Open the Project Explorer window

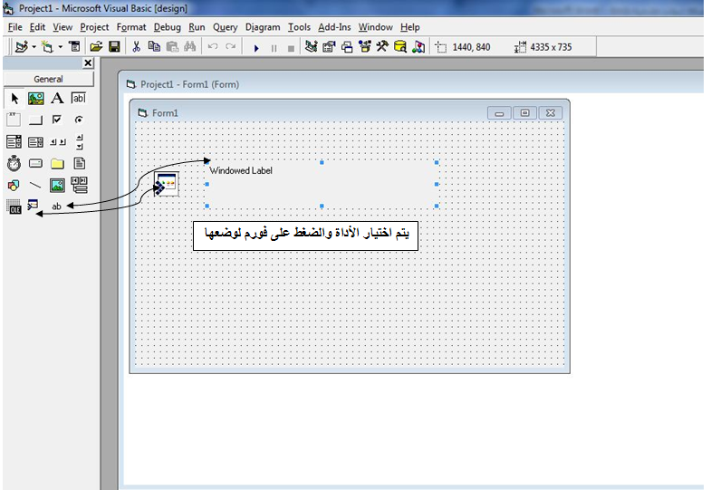coord(311,47)
